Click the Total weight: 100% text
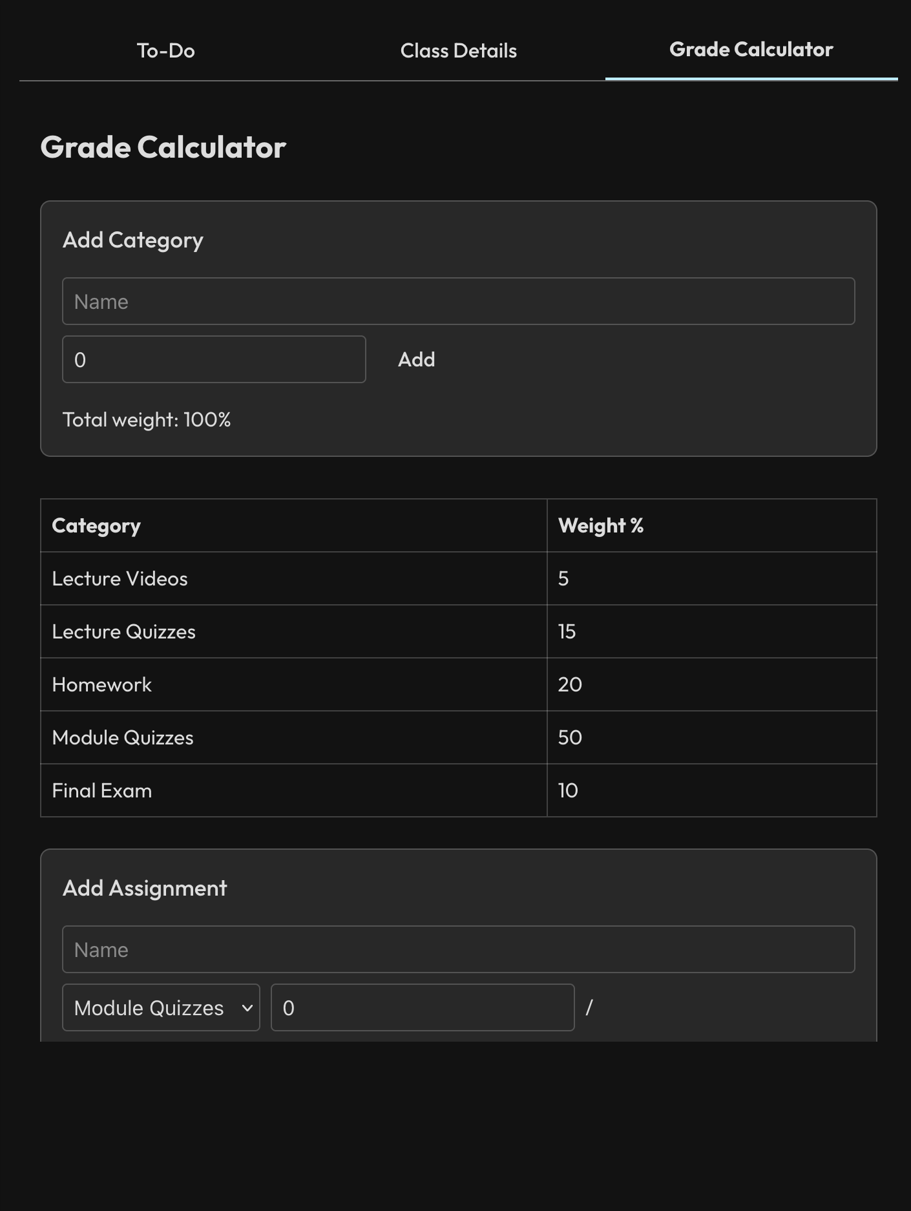This screenshot has height=1211, width=911. click(147, 419)
